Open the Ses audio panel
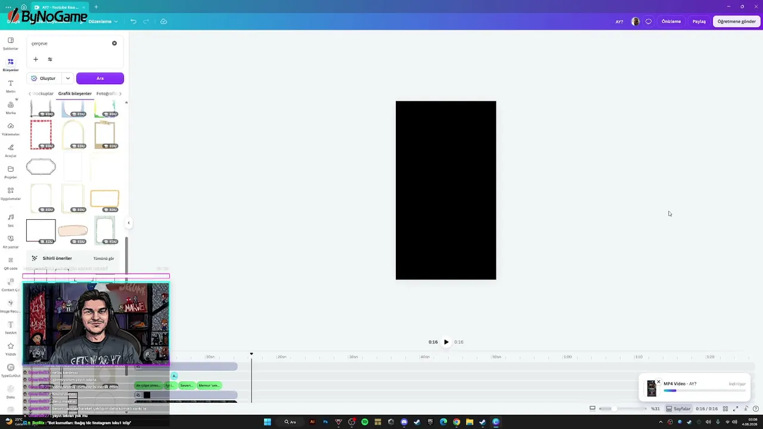The width and height of the screenshot is (763, 429). coord(11,220)
